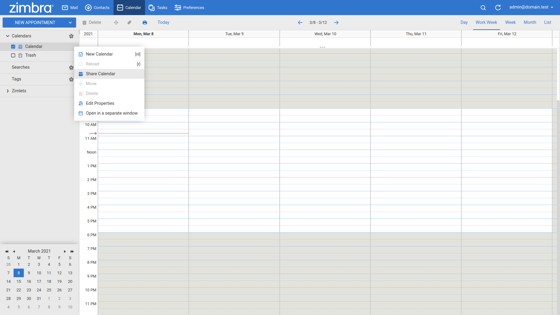Click the Work Week tab

[x=486, y=22]
